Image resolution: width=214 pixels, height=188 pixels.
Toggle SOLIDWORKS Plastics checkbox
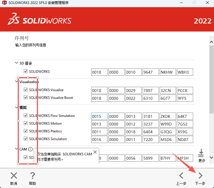click(25, 131)
